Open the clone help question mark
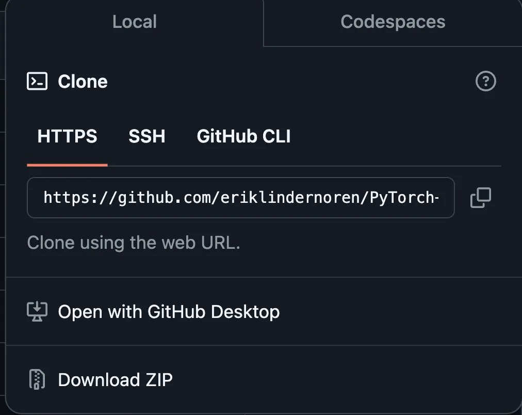 click(x=485, y=82)
